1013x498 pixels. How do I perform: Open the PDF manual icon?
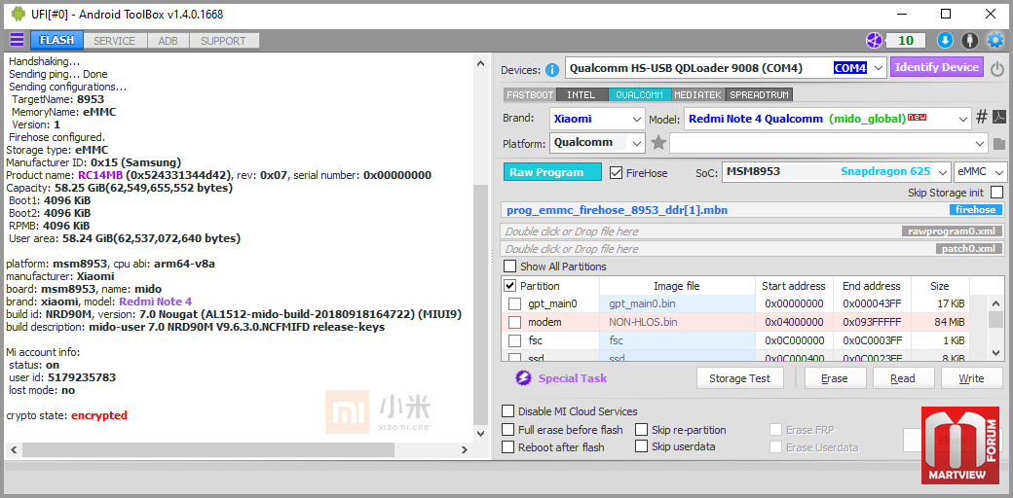[x=998, y=118]
